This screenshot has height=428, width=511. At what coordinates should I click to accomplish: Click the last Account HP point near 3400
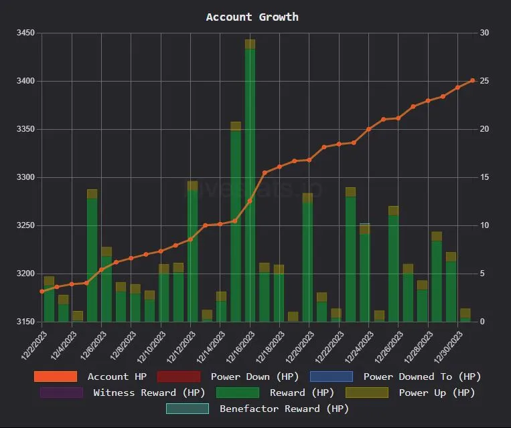point(473,80)
